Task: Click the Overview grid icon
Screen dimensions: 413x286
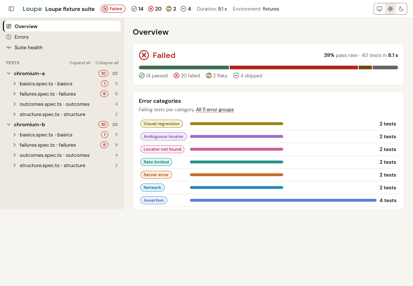Action: coord(9,26)
